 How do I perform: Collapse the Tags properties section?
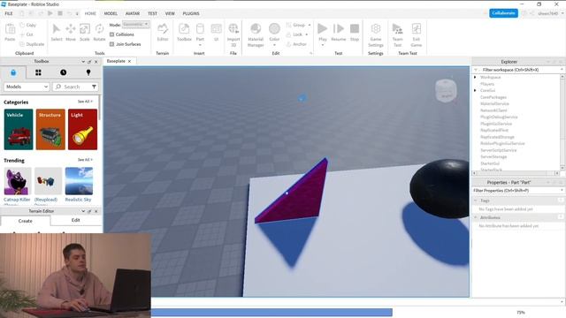pyautogui.click(x=476, y=201)
